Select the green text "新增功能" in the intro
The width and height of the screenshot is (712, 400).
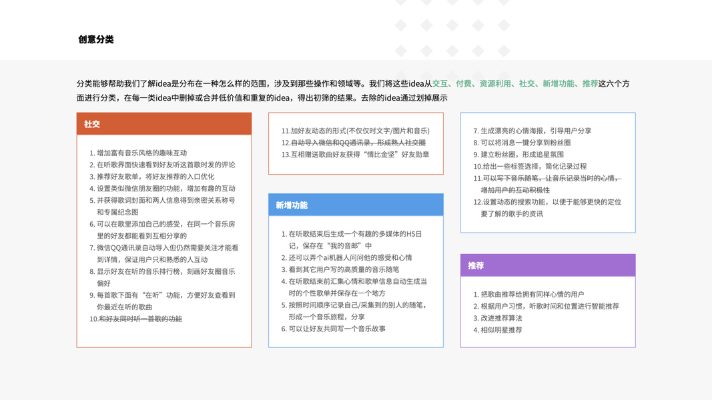pos(558,83)
